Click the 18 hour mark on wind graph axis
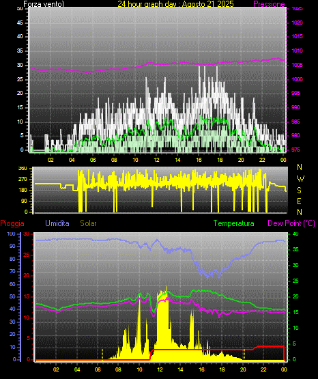The width and height of the screenshot is (318, 379). [x=220, y=160]
